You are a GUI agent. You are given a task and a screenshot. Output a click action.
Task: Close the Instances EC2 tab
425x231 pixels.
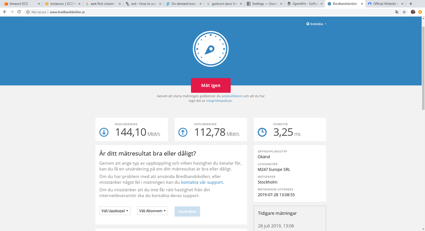click(x=79, y=4)
